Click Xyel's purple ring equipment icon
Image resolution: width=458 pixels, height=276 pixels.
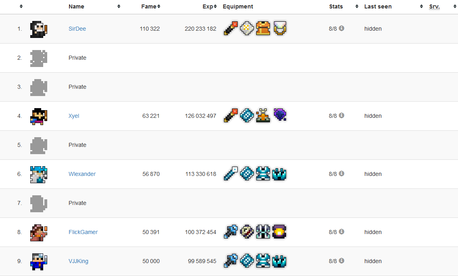tap(280, 115)
